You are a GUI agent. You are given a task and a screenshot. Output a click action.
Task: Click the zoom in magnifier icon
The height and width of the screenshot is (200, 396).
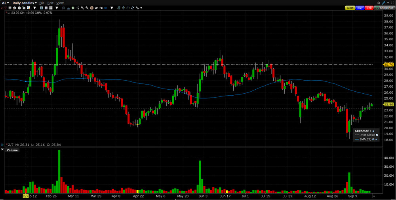tap(82, 8)
